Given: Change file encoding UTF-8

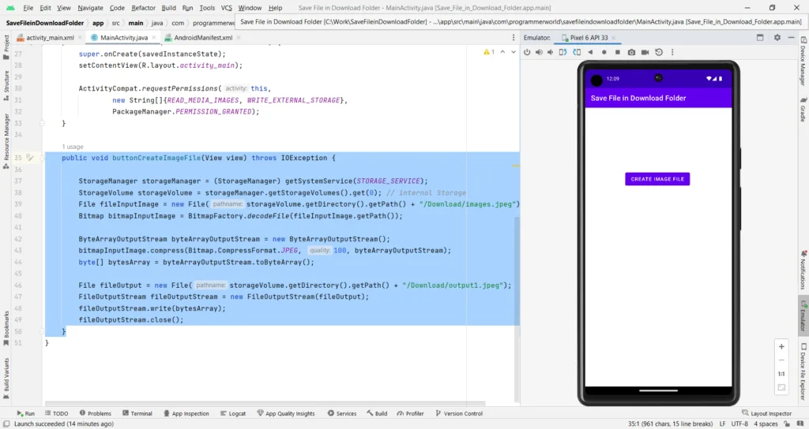Looking at the screenshot, I should click(x=739, y=423).
